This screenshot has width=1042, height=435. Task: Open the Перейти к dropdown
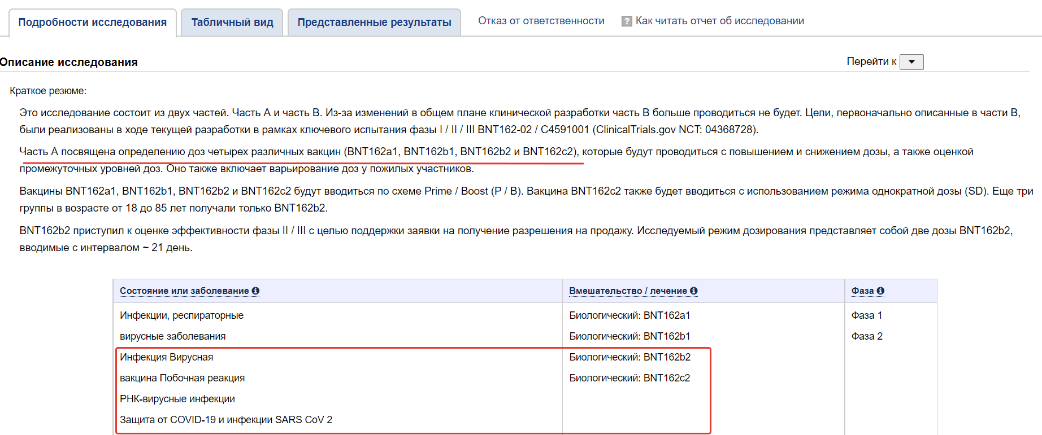(911, 62)
